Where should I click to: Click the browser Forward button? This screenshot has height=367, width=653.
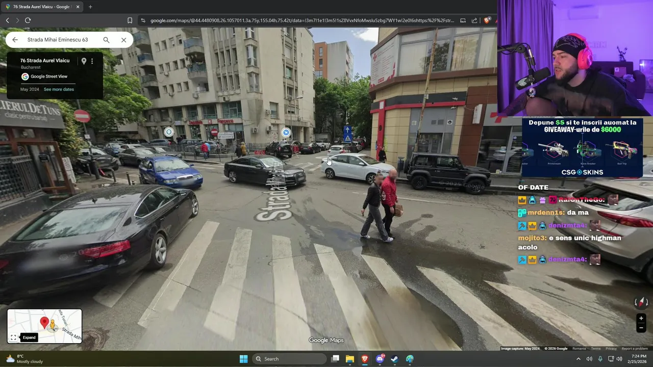click(x=17, y=20)
